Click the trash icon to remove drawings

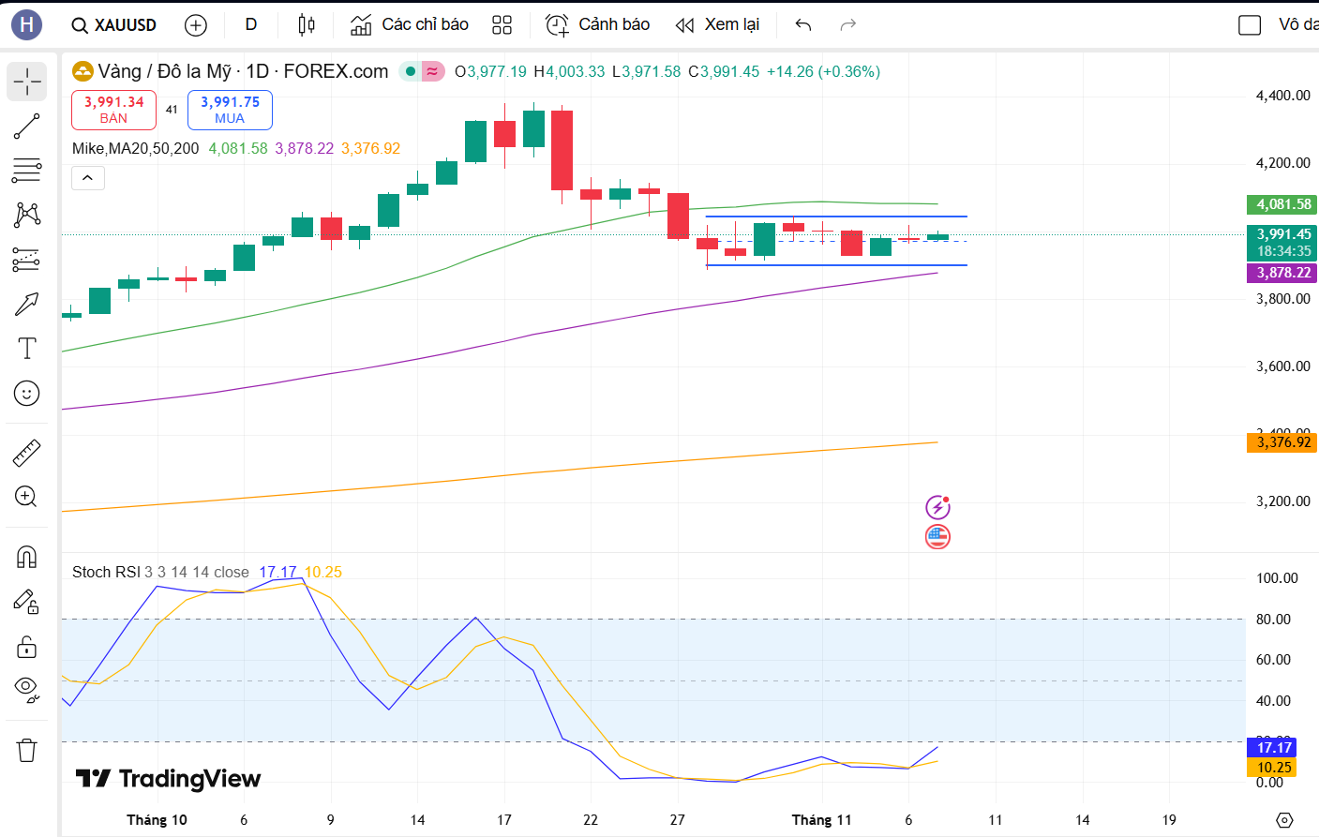(27, 750)
